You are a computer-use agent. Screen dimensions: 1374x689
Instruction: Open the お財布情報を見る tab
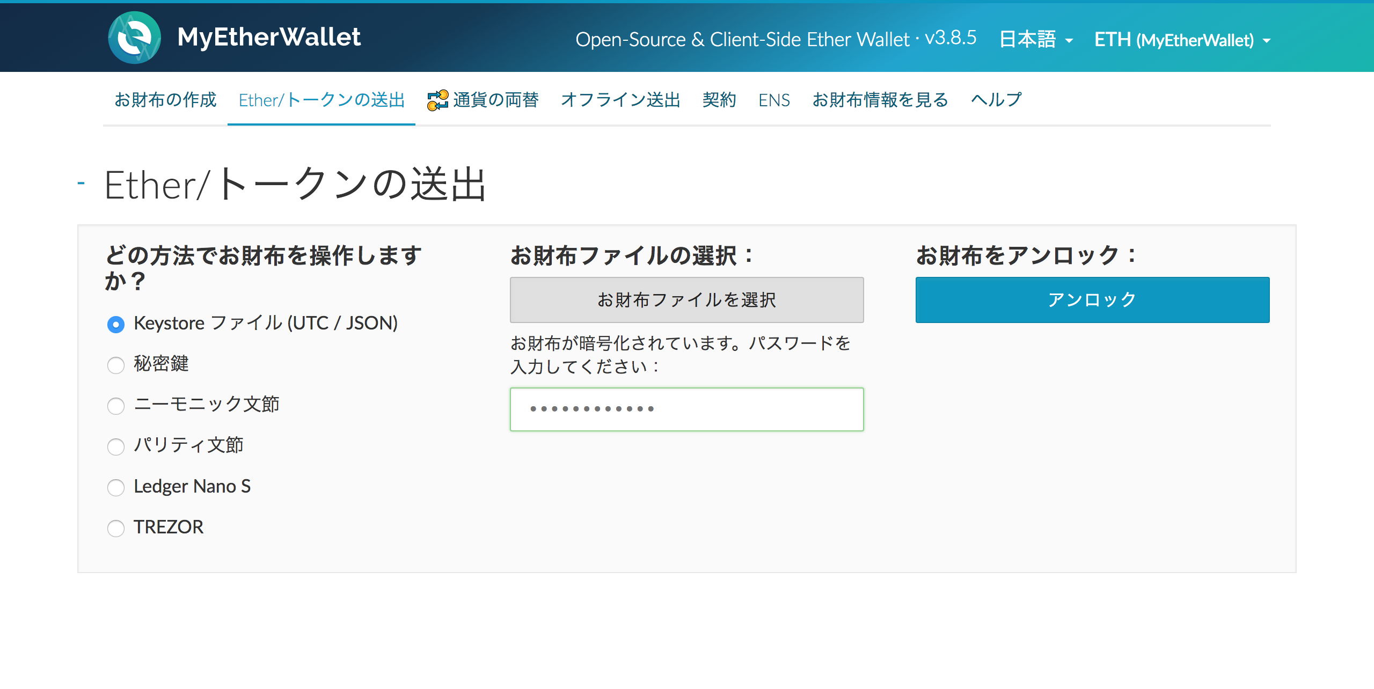pos(880,100)
